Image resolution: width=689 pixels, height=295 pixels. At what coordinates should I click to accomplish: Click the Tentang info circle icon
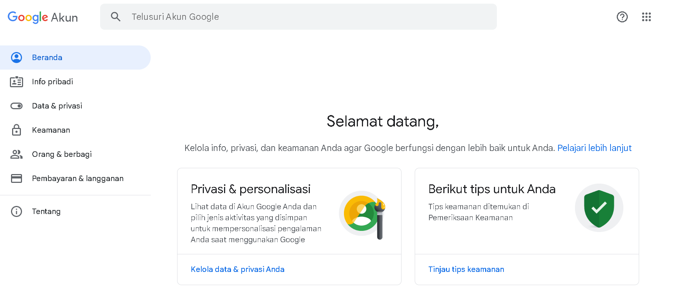pyautogui.click(x=17, y=211)
